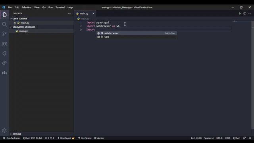
Task: Open editor More Actions ellipsis
Action: tap(250, 14)
